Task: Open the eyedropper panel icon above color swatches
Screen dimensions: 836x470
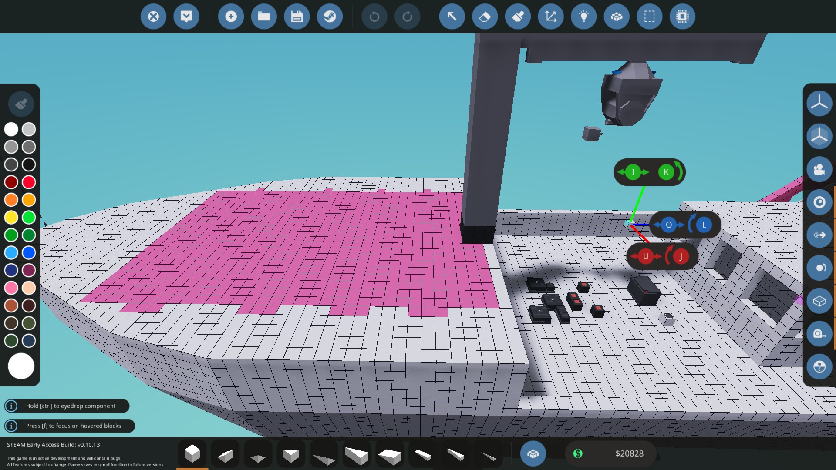Action: click(x=20, y=104)
